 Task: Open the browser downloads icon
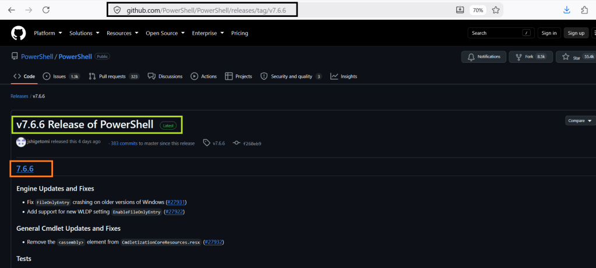[x=567, y=10]
